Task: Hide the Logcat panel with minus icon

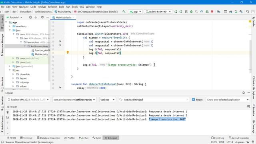Action: coord(249,92)
